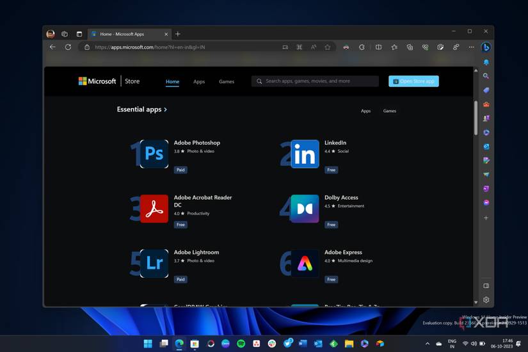Viewport: 528px width, 352px height.
Task: Open Edge profile avatar
Action: [x=51, y=34]
